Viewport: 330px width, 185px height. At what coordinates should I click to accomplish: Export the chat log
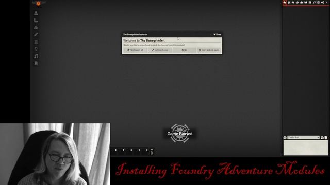point(322,138)
